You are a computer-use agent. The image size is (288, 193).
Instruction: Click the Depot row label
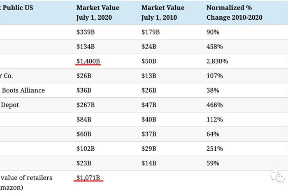pyautogui.click(x=10, y=105)
